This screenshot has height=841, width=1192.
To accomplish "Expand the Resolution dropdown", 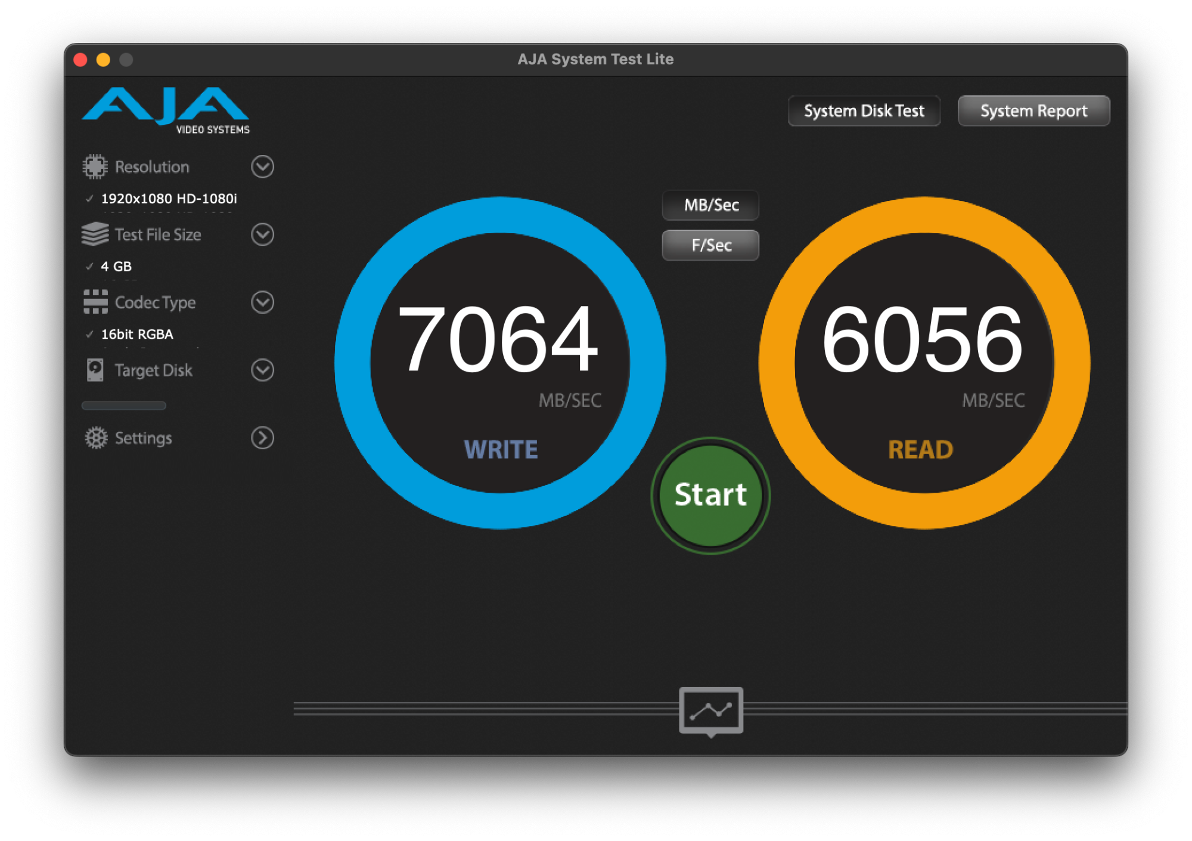I will click(262, 167).
